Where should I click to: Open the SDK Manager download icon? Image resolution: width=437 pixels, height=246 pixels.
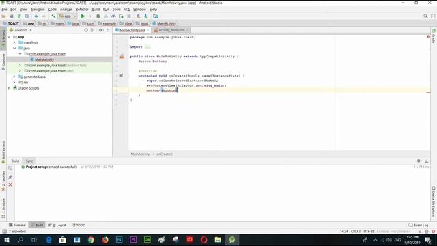tap(145, 16)
